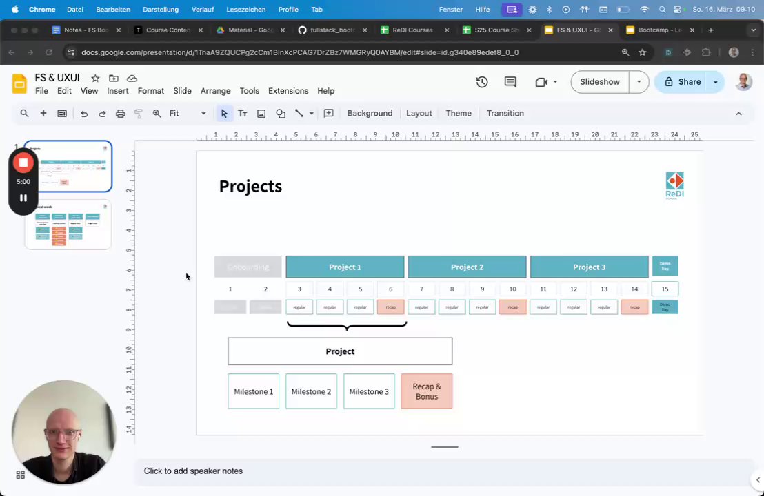Open the Format menu
This screenshot has height=496, width=764.
pyautogui.click(x=150, y=91)
